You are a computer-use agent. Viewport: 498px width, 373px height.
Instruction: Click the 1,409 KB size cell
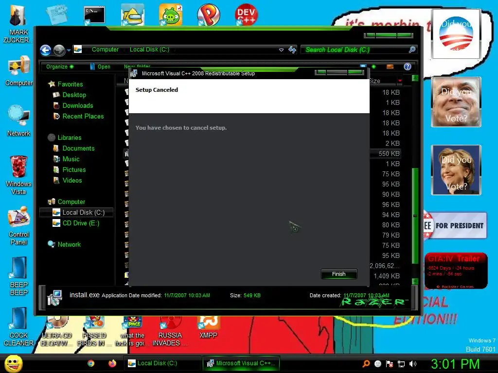[387, 276]
